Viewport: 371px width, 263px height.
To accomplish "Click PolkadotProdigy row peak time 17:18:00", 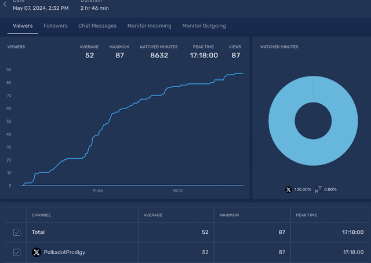I will point(353,253).
